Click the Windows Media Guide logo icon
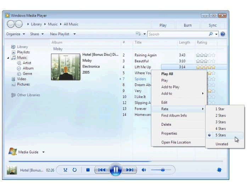248x190 pixels. click(12, 152)
